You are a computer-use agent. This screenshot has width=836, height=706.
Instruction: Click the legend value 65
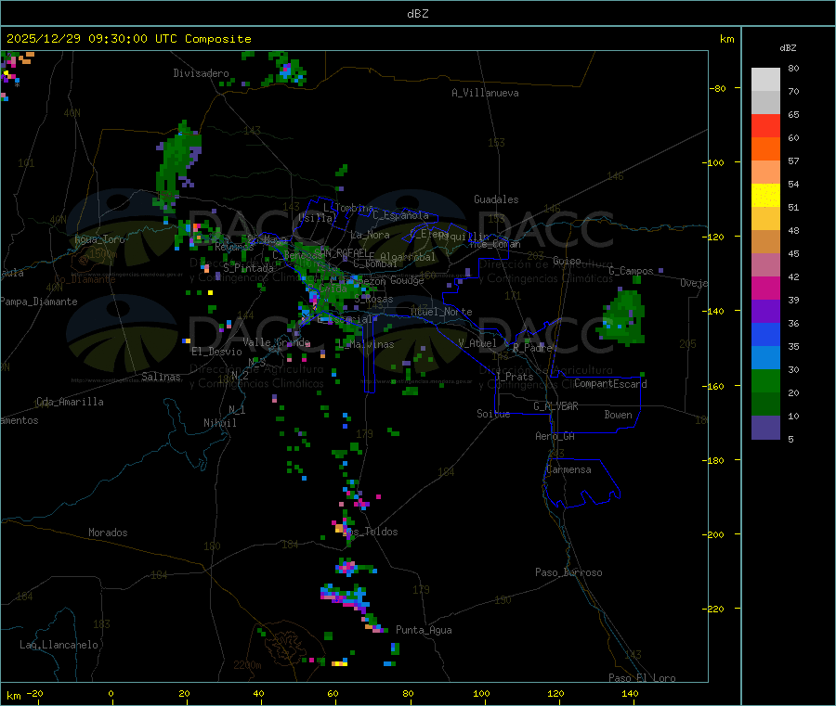pyautogui.click(x=793, y=114)
